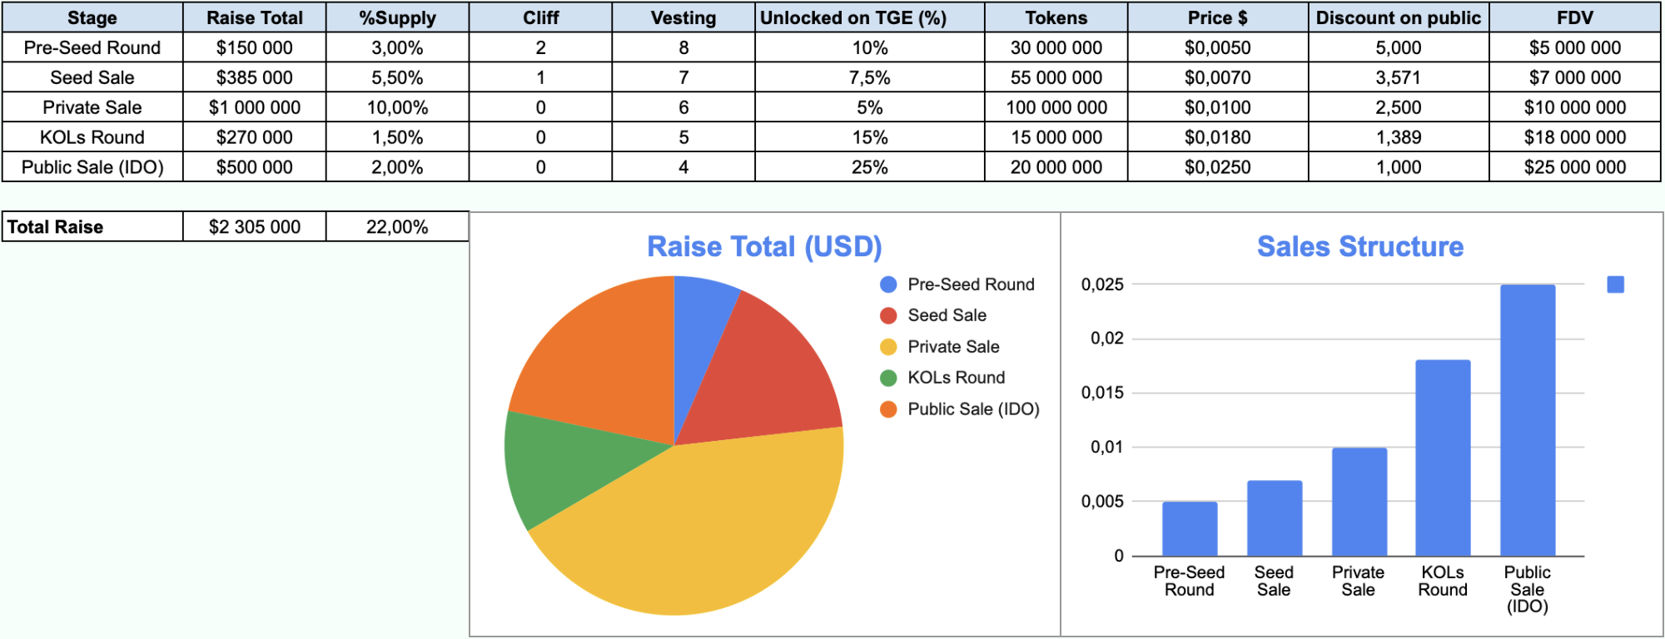Click the Pre-Seed Round bar in bar chart

click(x=1190, y=528)
